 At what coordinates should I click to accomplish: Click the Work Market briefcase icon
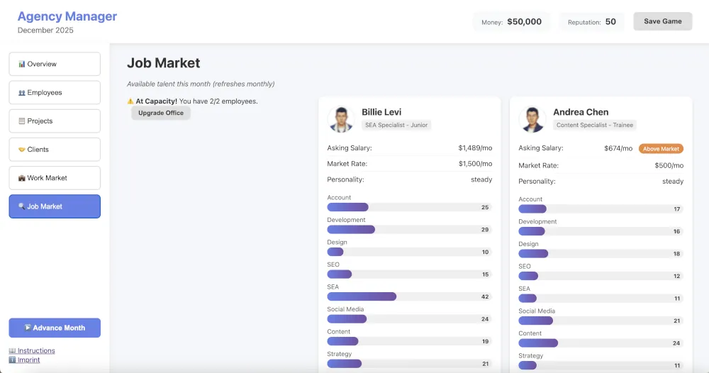[x=22, y=178]
